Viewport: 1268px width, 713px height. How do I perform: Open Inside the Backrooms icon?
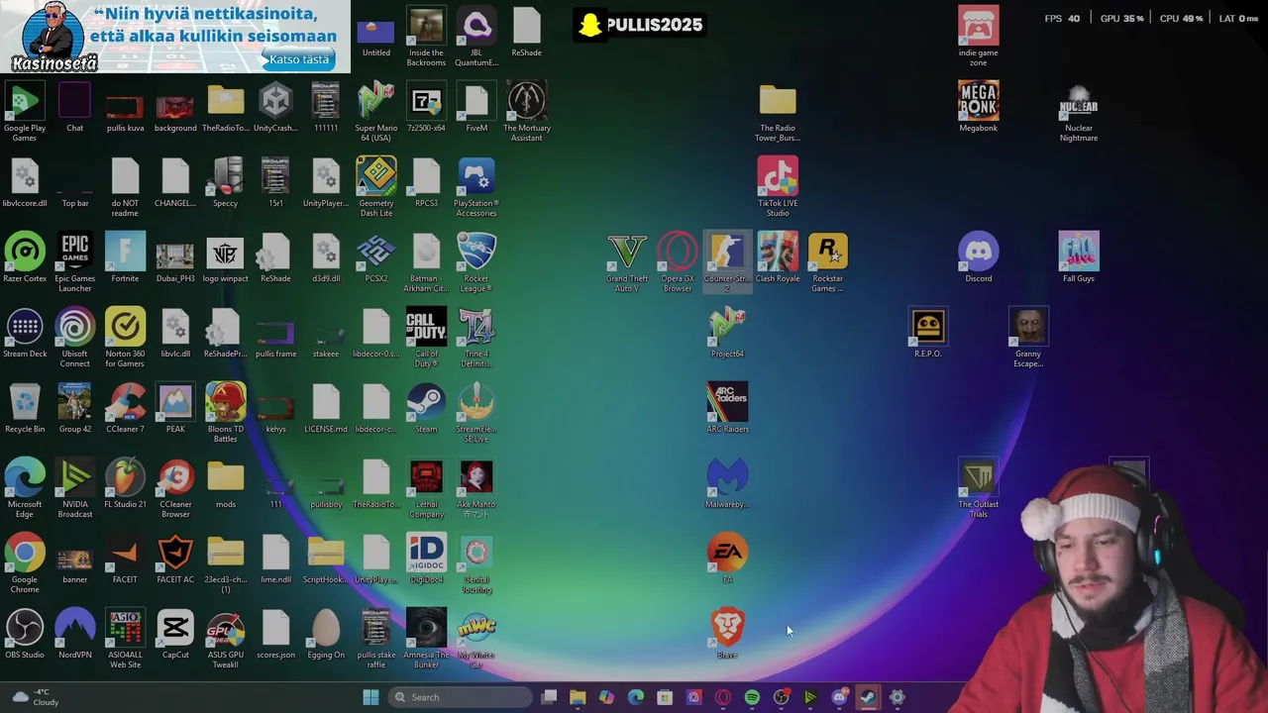[x=426, y=36]
